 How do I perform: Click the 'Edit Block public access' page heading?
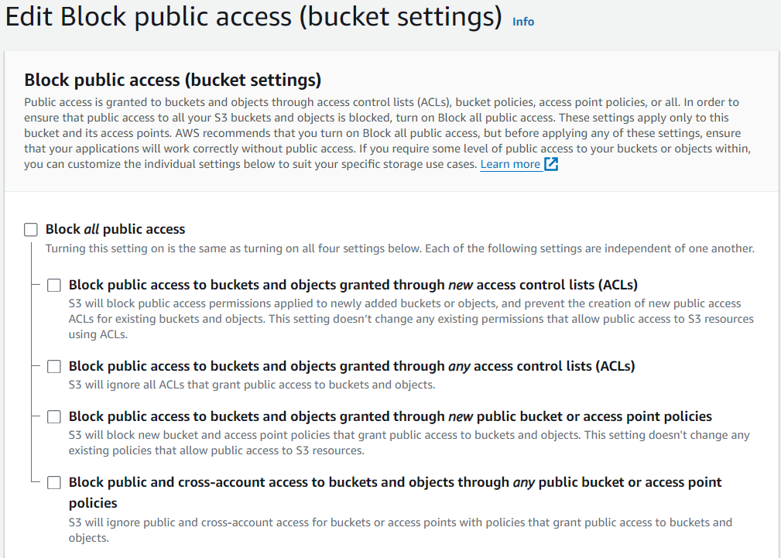[254, 19]
